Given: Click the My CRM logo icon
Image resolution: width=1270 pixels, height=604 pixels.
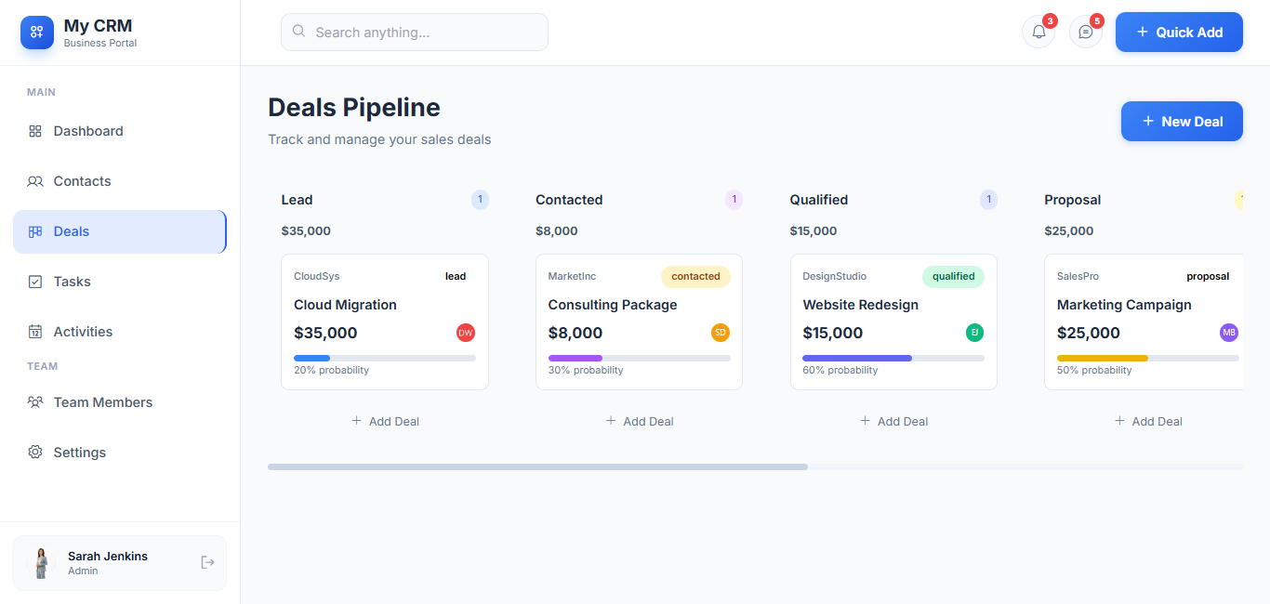Looking at the screenshot, I should [36, 33].
